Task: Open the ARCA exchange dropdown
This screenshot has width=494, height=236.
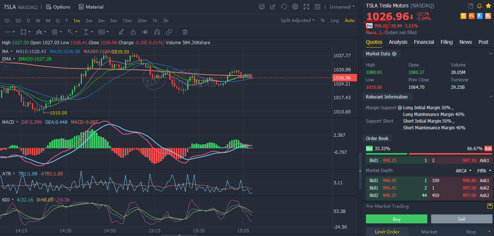Action: pos(463,171)
